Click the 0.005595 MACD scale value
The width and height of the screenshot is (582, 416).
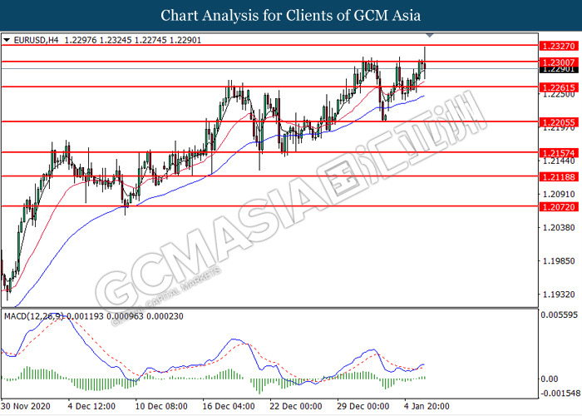(x=560, y=315)
